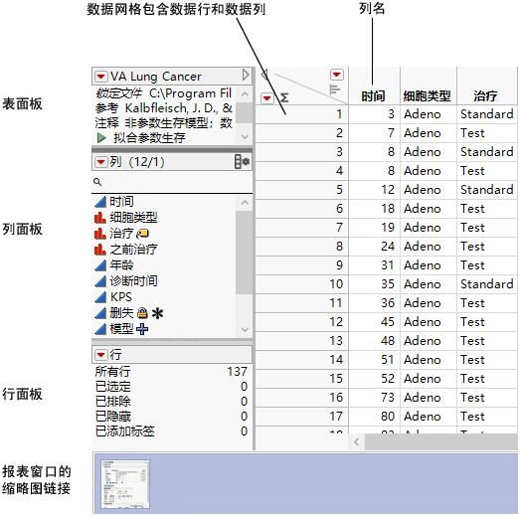Open the columns red triangle in grid corner

tap(337, 75)
